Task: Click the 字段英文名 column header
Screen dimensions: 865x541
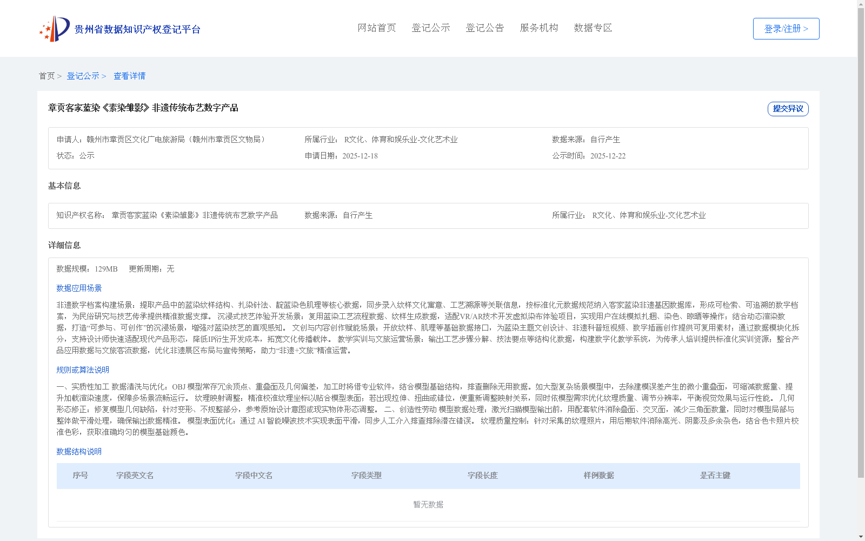Action: click(135, 476)
